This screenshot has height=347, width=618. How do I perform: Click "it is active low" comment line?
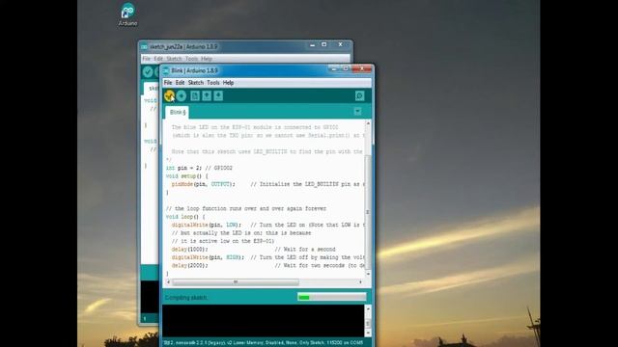click(223, 241)
